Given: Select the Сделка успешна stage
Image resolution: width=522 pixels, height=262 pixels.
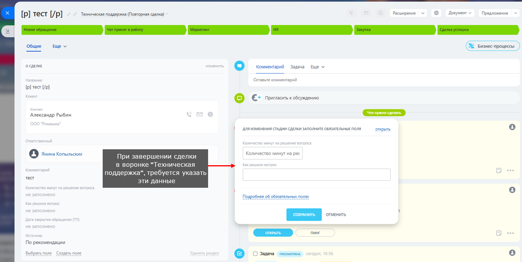Looking at the screenshot, I should (x=478, y=30).
